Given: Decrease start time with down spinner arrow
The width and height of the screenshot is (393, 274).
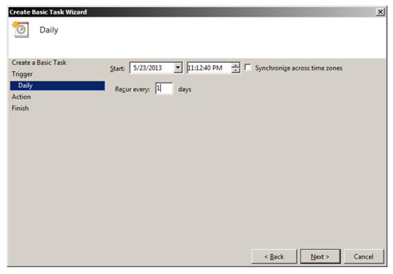Looking at the screenshot, I should pyautogui.click(x=235, y=70).
